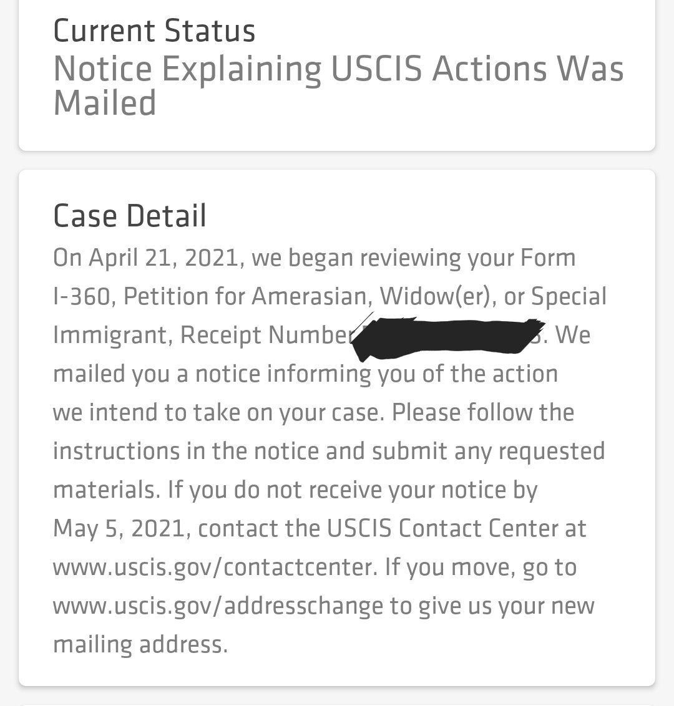The image size is (674, 706).
Task: Click the Receipt Number label
Action: pos(270,336)
